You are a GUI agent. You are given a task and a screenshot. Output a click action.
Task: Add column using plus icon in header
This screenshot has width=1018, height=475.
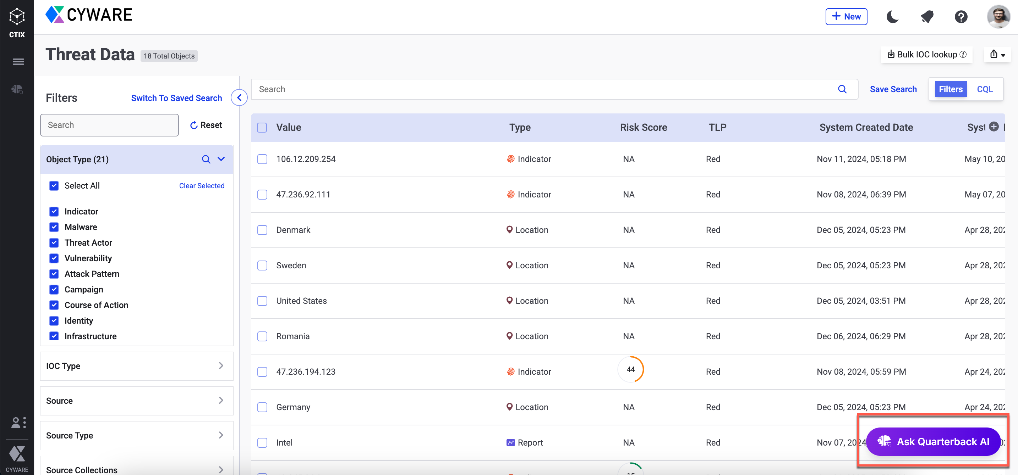point(994,127)
